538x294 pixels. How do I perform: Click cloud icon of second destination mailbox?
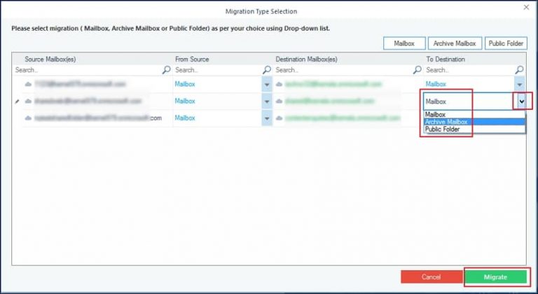280,101
